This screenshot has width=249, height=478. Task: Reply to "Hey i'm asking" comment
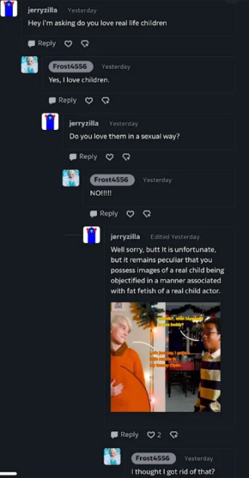(x=42, y=44)
